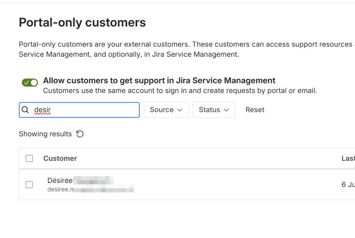This screenshot has height=238, width=355.
Task: Focus the customer search field containing desir
Action: point(79,110)
